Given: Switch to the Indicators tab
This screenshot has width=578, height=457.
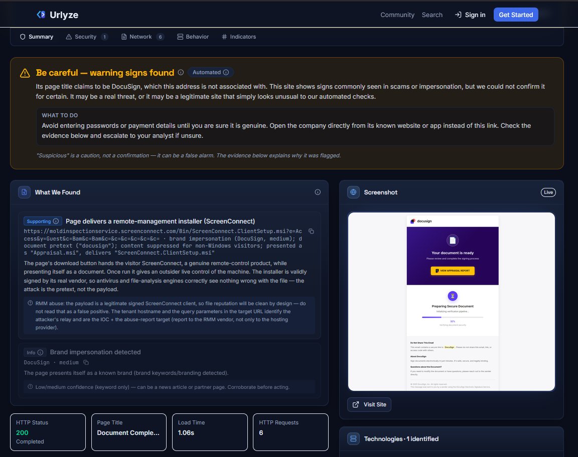Looking at the screenshot, I should (x=239, y=37).
